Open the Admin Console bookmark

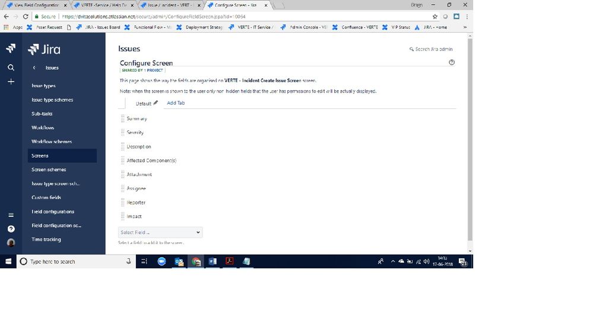[x=304, y=27]
